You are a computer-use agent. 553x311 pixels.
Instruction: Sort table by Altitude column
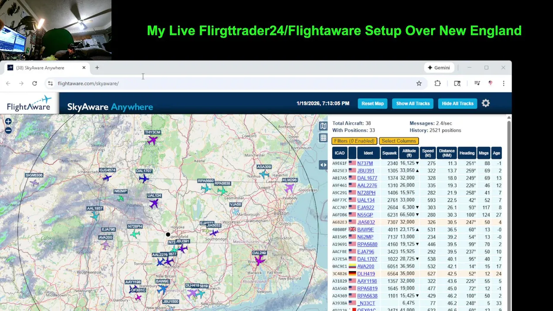pyautogui.click(x=409, y=153)
